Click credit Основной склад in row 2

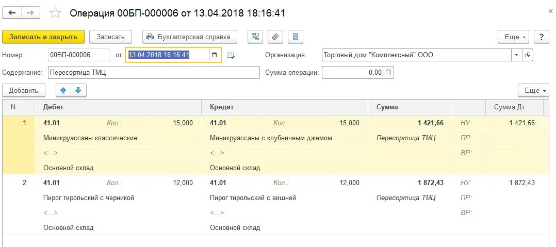point(235,228)
